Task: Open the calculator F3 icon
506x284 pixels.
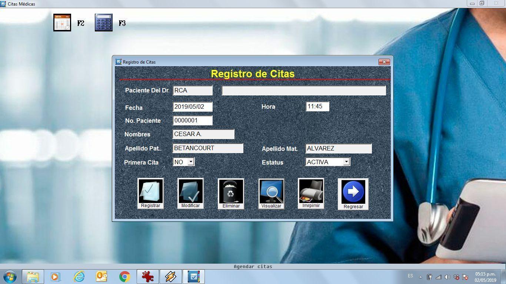Action: click(104, 23)
